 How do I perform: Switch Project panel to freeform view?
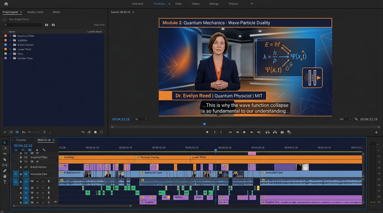[24, 132]
